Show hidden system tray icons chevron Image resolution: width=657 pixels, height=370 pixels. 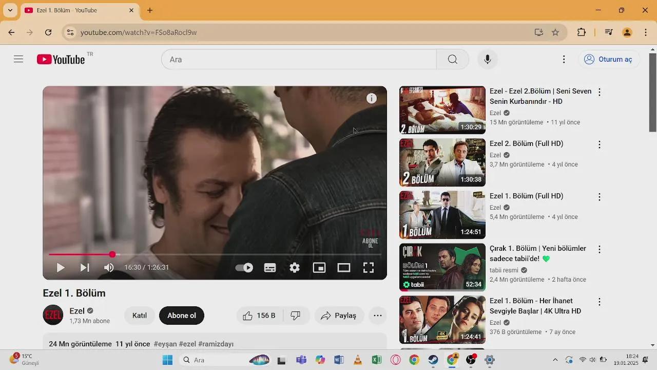coord(555,360)
